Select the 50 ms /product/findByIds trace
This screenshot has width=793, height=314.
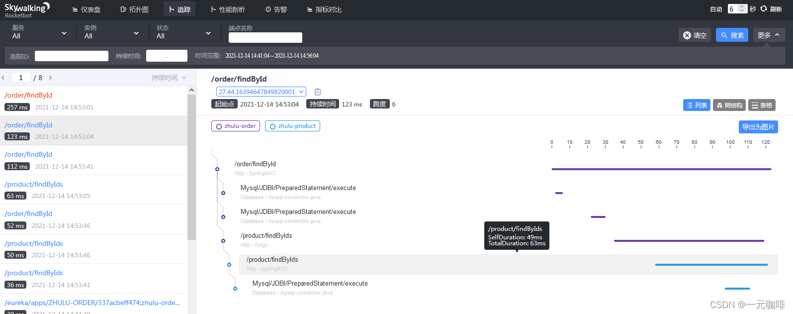93,249
